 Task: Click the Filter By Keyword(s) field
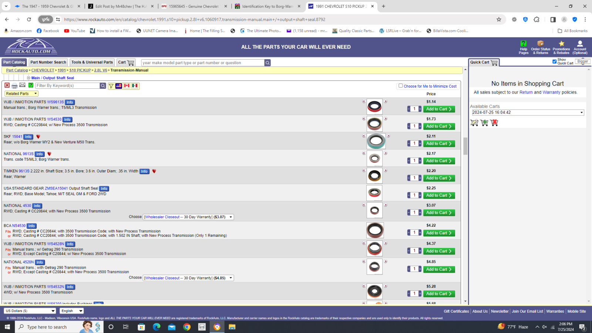[x=68, y=85]
